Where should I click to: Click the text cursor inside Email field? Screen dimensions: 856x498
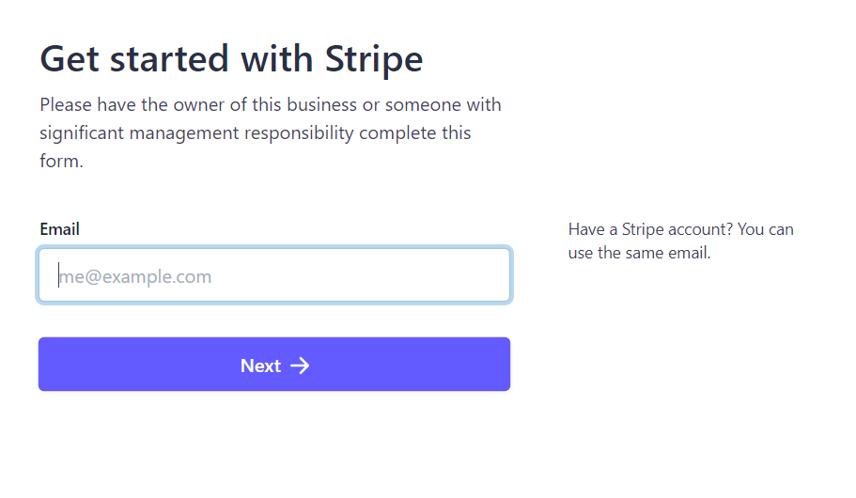point(58,274)
